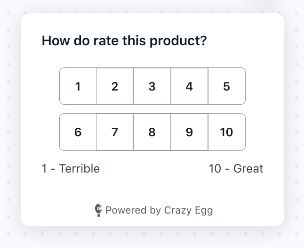Image resolution: width=304 pixels, height=248 pixels.
Task: Click the dotted background outside the survey card
Action: pos(10,124)
